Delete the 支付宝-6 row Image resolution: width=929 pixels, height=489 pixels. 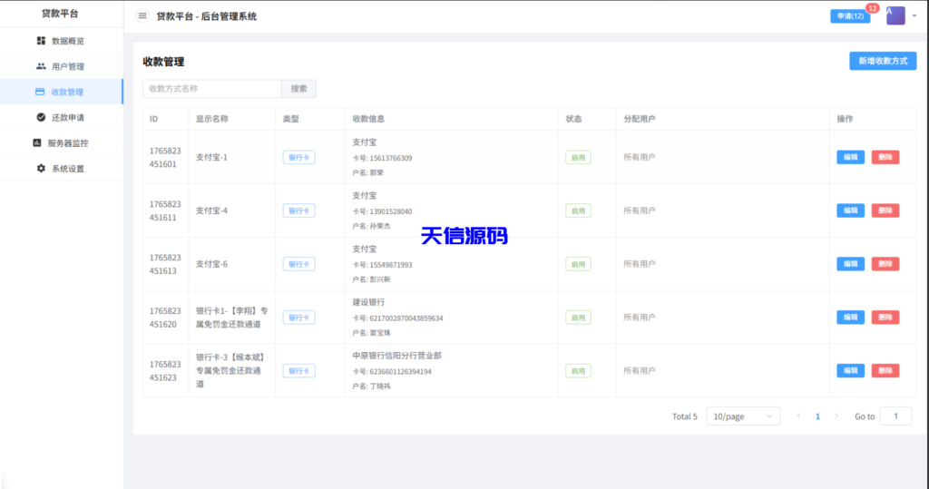pyautogui.click(x=885, y=264)
